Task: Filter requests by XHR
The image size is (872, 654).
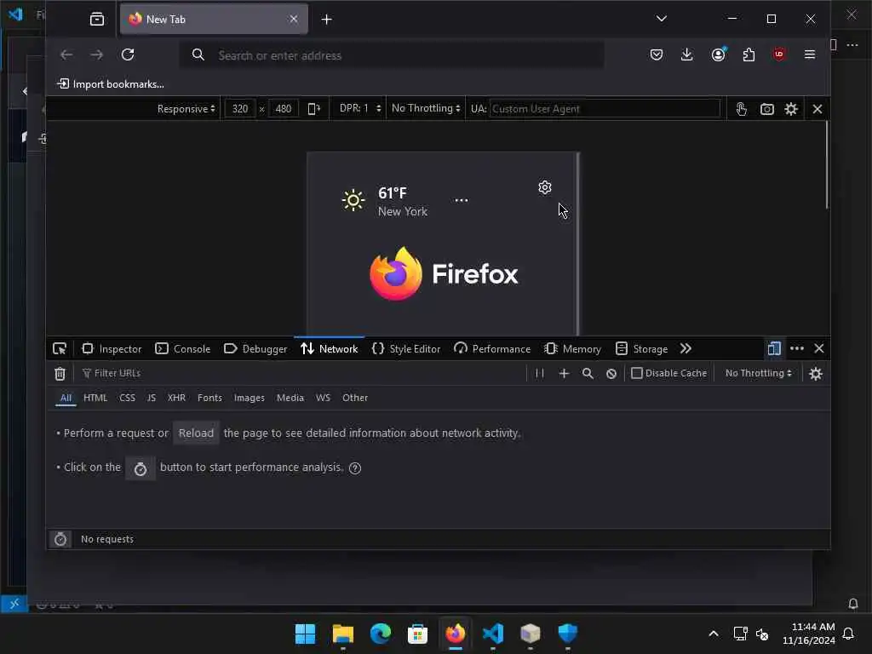Action: [x=176, y=398]
